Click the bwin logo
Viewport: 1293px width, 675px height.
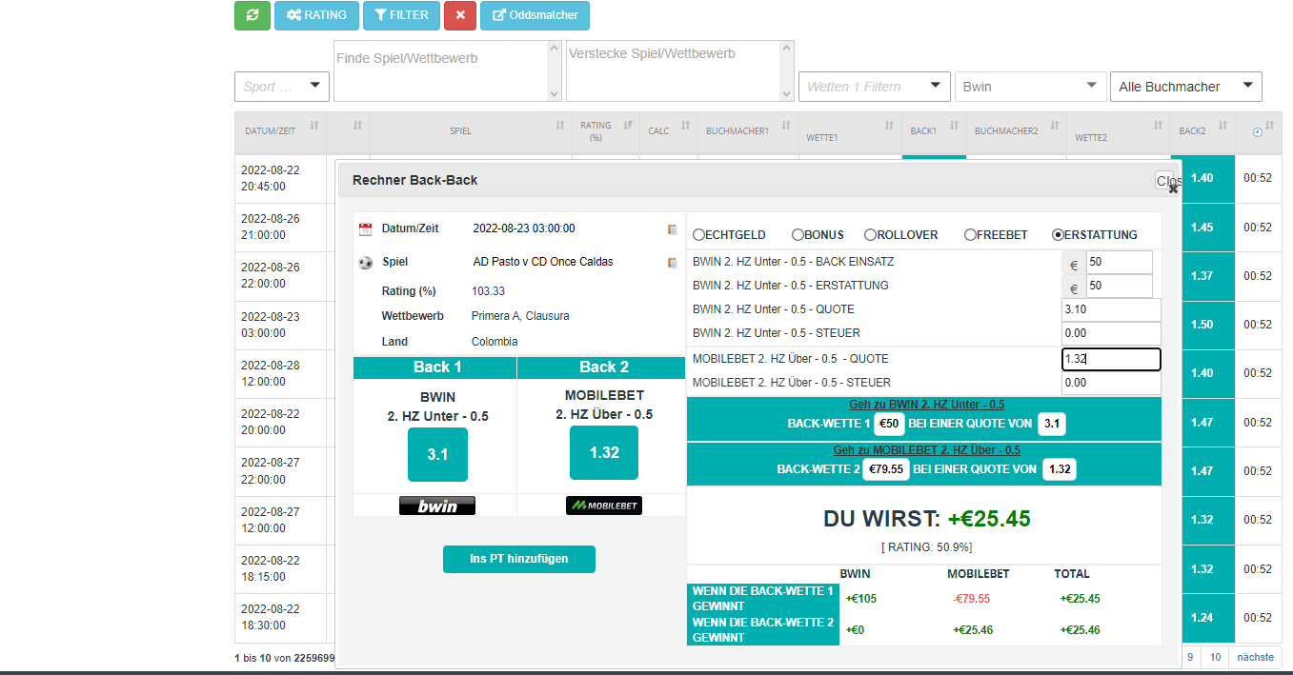click(x=436, y=506)
